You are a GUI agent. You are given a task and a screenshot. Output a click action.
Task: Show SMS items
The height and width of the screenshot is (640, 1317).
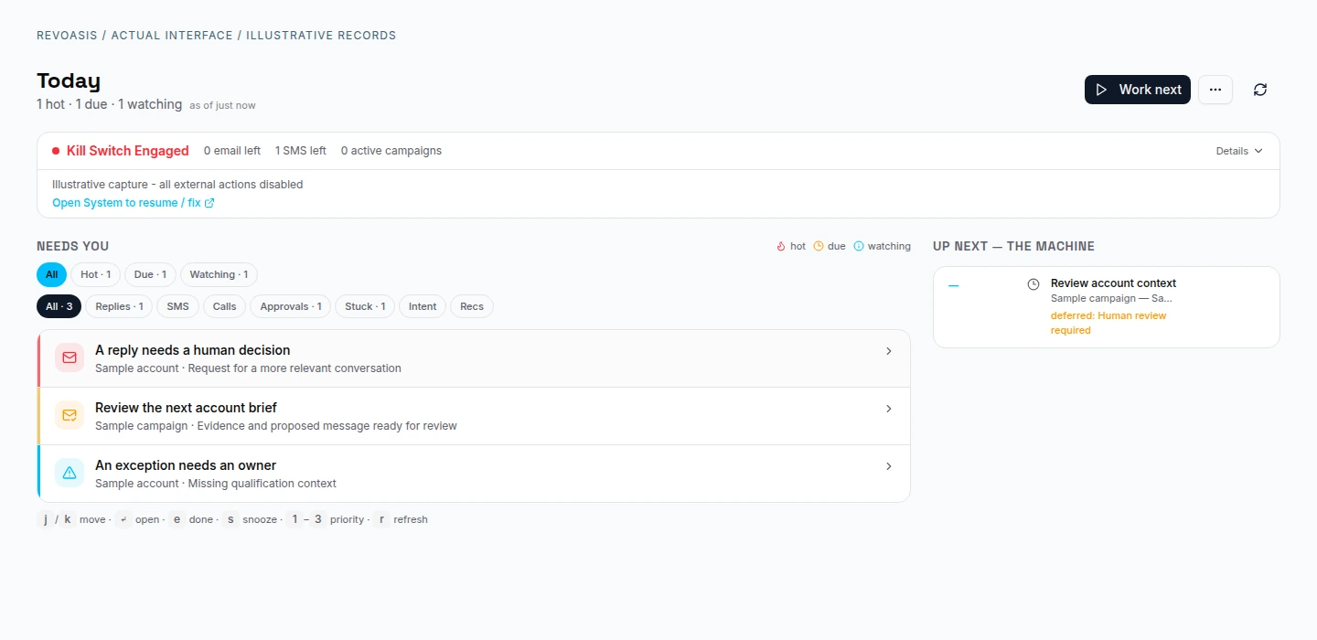point(178,306)
